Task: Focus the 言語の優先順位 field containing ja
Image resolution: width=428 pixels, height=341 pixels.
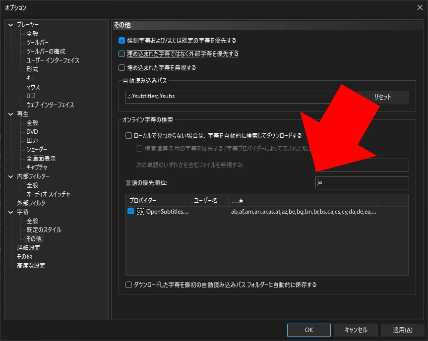Action: click(362, 182)
